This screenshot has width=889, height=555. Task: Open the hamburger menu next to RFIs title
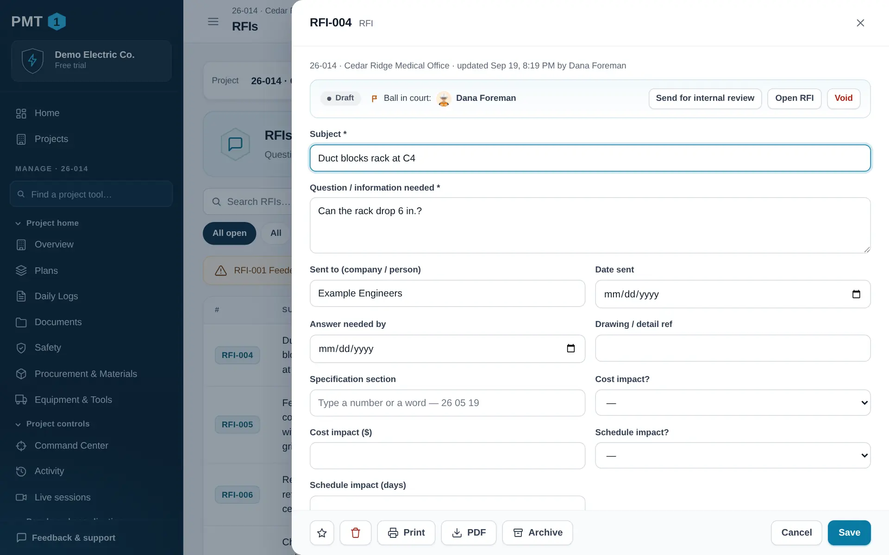213,21
